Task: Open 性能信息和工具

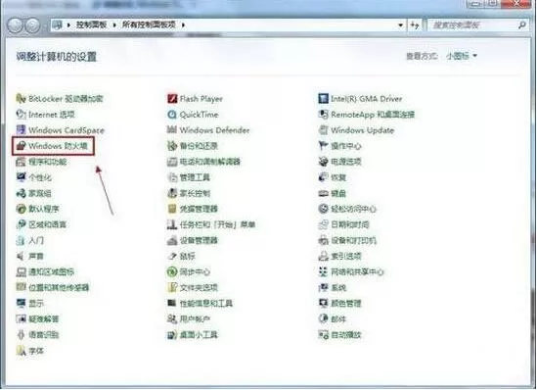Action: (x=200, y=303)
